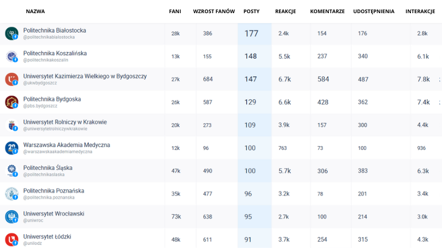Sort by the UDOSTĘPNIENIA column header
This screenshot has width=442, height=248.
tap(374, 12)
